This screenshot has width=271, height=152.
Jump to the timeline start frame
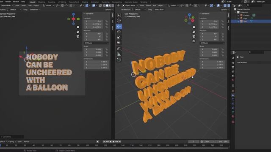(x=104, y=142)
